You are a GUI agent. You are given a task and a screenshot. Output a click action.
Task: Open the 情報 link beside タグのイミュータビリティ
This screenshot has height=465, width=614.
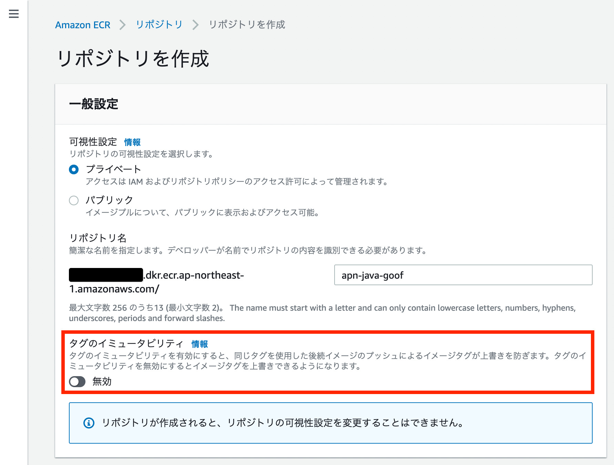200,343
